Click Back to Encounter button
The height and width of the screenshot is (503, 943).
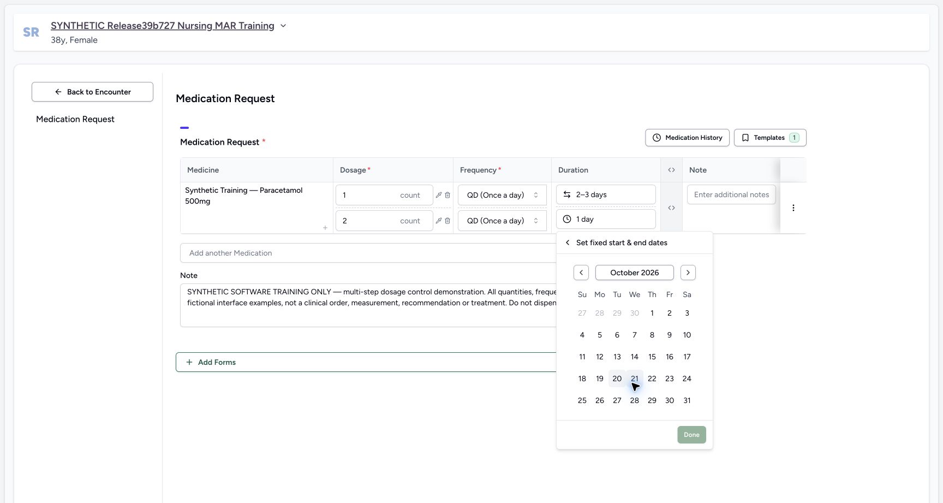92,92
